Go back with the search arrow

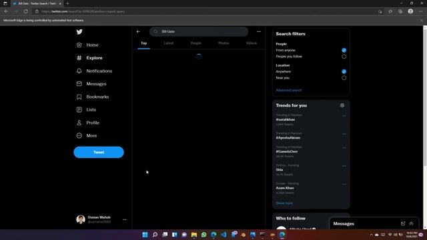pos(138,31)
